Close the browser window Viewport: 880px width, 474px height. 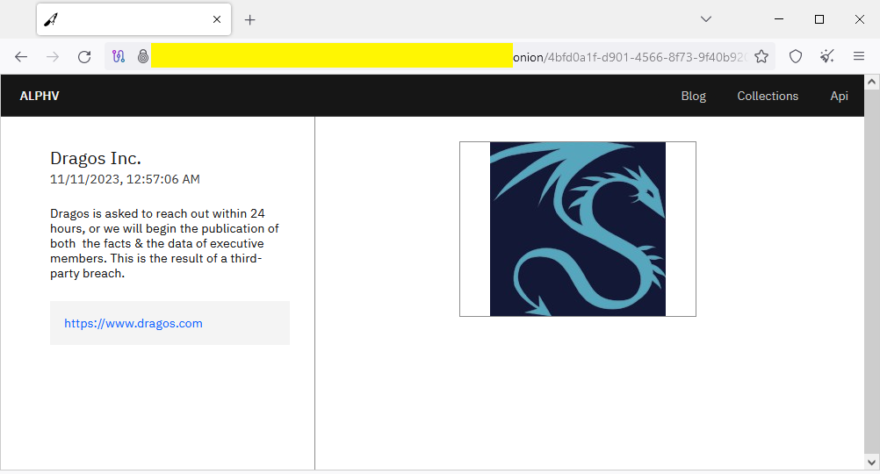point(859,19)
